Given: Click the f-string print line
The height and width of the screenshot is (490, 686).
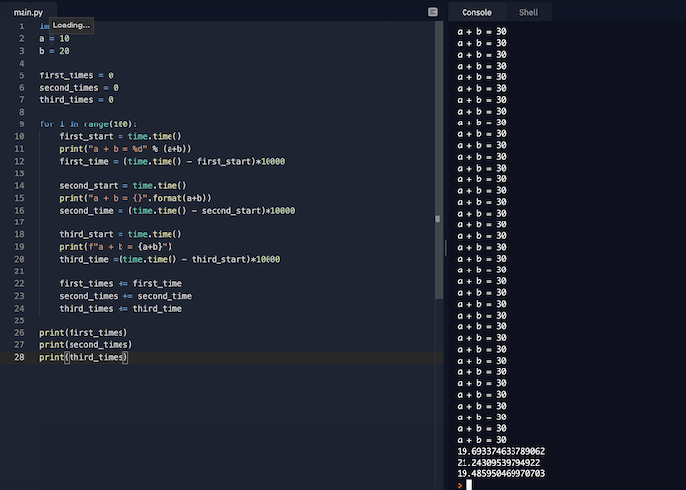Looking at the screenshot, I should click(116, 247).
